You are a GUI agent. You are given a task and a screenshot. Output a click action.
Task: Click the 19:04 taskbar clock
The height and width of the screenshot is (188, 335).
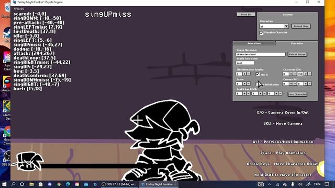(x=317, y=184)
